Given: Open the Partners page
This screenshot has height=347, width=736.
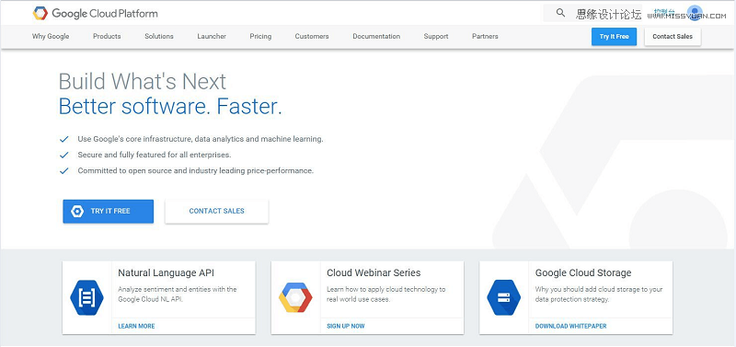Looking at the screenshot, I should [485, 36].
